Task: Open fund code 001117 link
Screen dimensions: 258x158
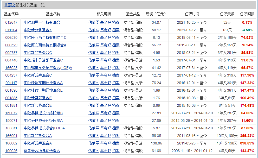Action: [x=11, y=83]
